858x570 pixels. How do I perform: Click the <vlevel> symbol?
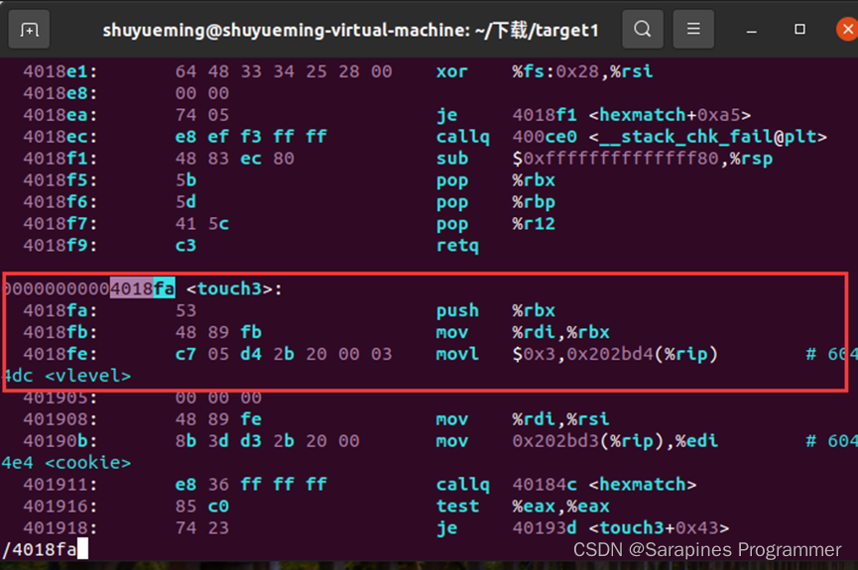[x=87, y=376]
